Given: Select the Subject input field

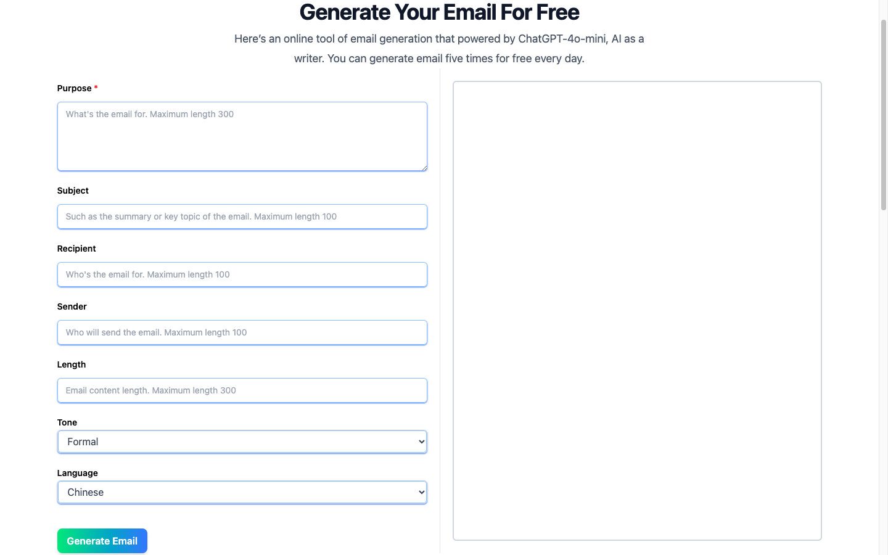Looking at the screenshot, I should pyautogui.click(x=242, y=216).
